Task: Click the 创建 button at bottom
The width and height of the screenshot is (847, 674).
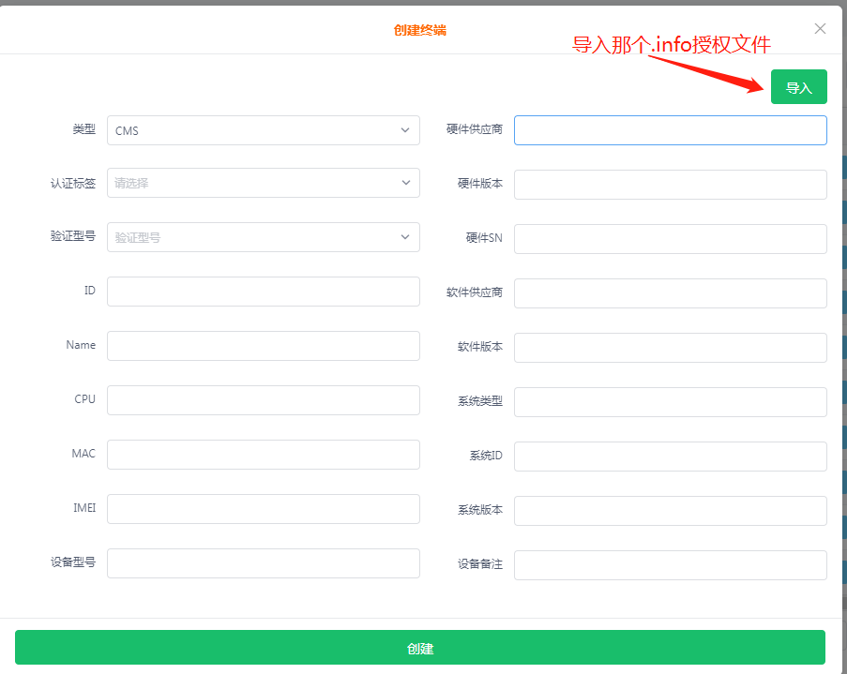Action: coord(420,648)
